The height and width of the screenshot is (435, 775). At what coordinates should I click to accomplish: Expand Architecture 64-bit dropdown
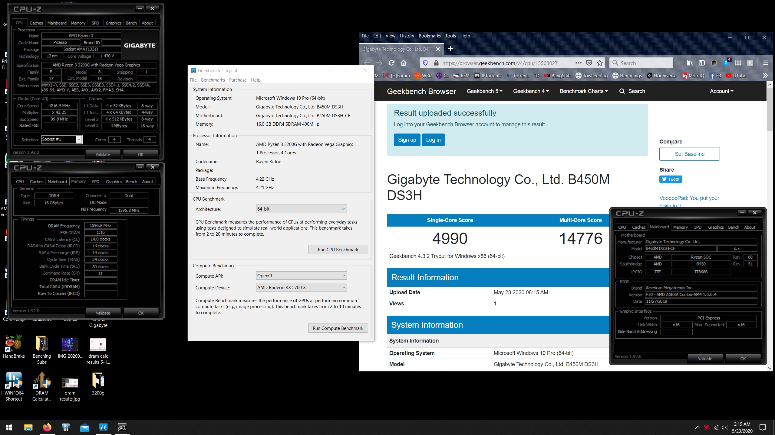click(301, 209)
